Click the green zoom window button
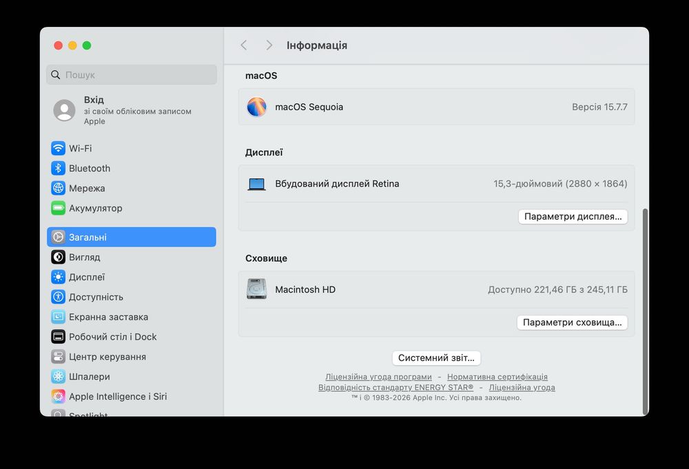This screenshot has width=689, height=469. click(x=87, y=45)
